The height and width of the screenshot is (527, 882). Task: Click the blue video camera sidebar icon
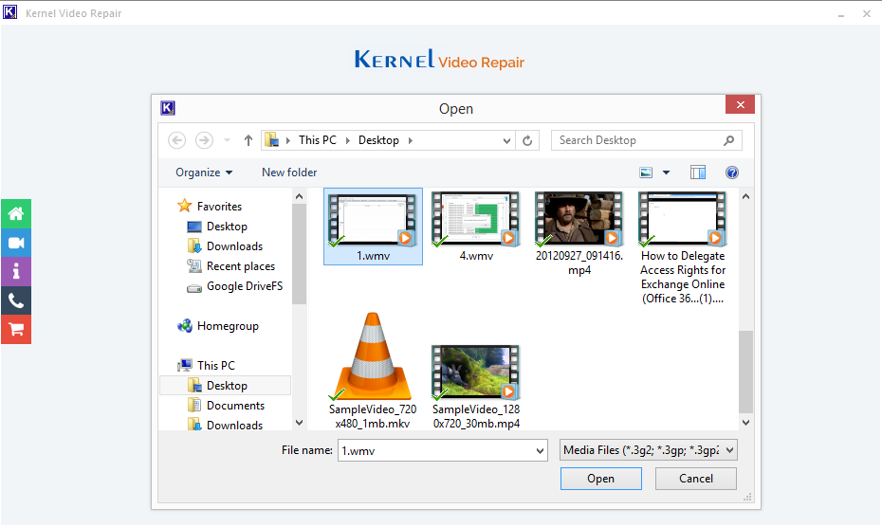pos(16,243)
